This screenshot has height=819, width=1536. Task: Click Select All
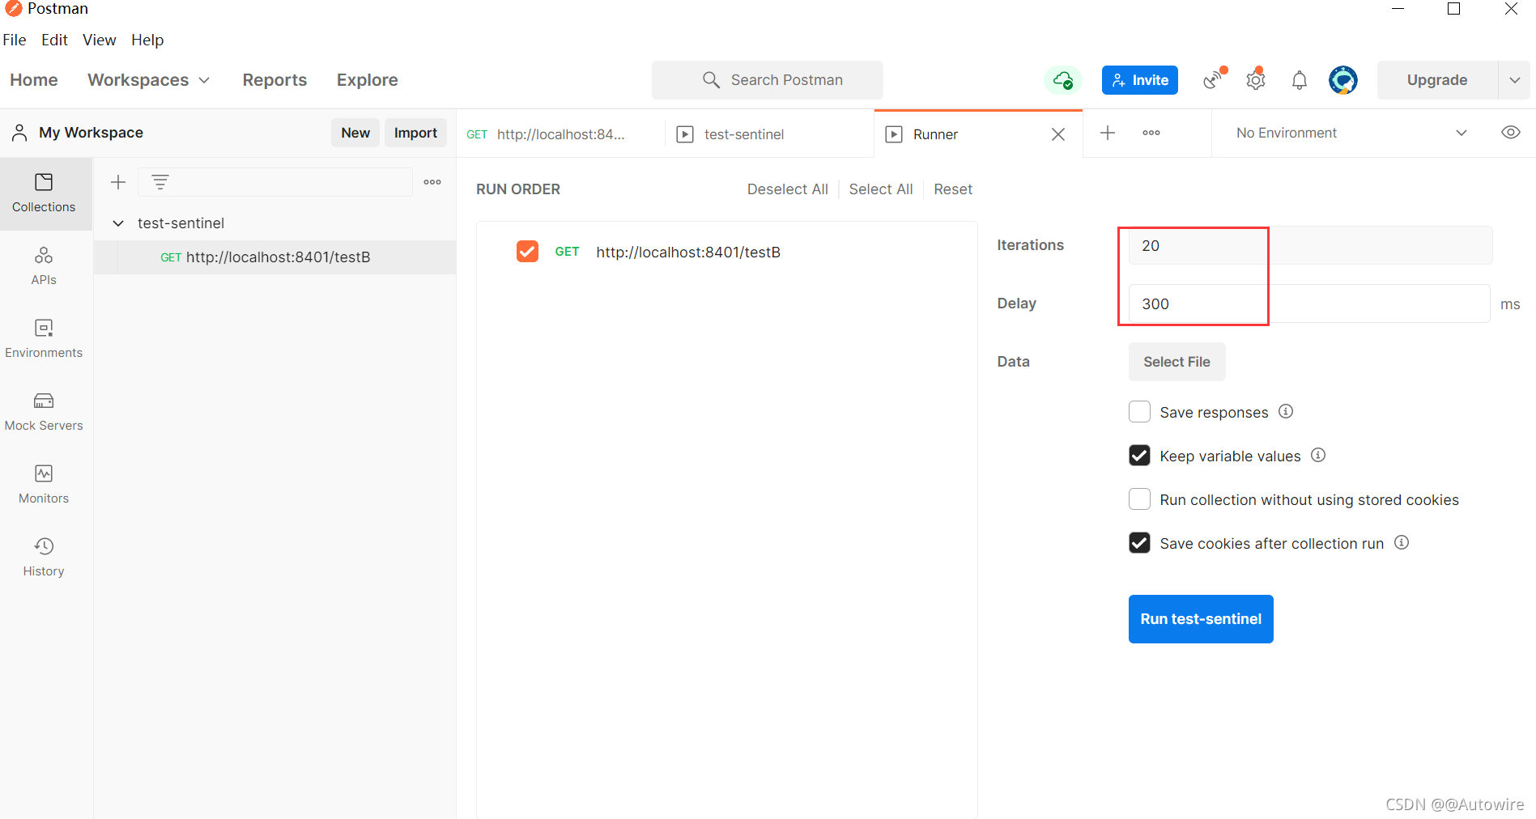881,189
